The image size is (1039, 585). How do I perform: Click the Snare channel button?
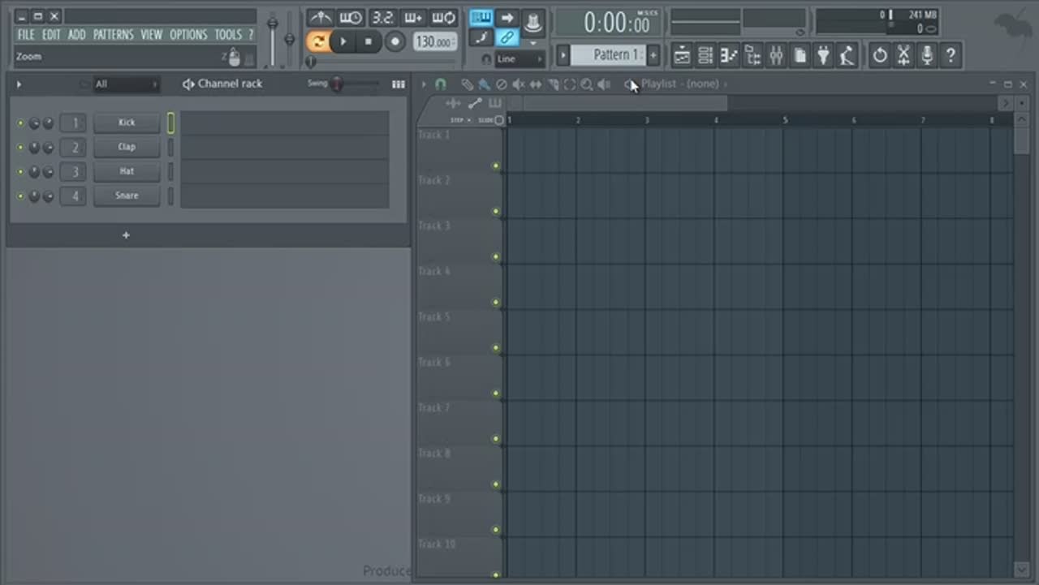coord(127,196)
